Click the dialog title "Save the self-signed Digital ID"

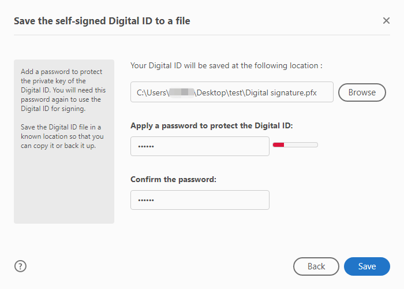pyautogui.click(x=83, y=21)
